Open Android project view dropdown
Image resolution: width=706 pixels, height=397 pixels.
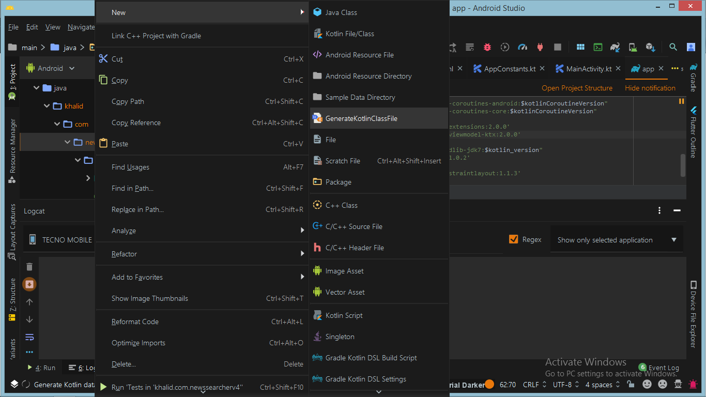[51, 68]
